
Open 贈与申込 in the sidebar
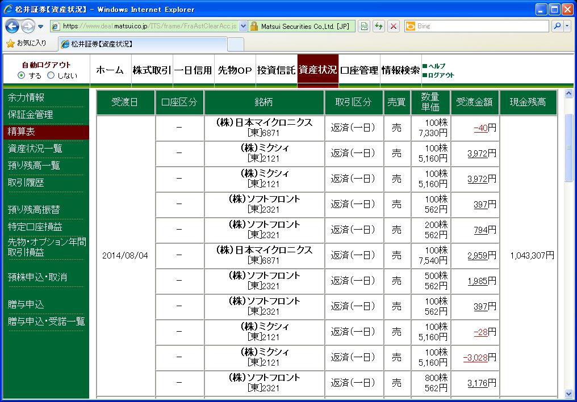[x=26, y=304]
